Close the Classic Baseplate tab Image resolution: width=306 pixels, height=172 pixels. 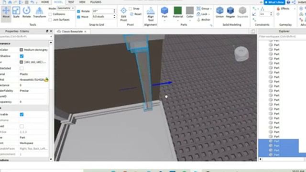click(x=85, y=32)
